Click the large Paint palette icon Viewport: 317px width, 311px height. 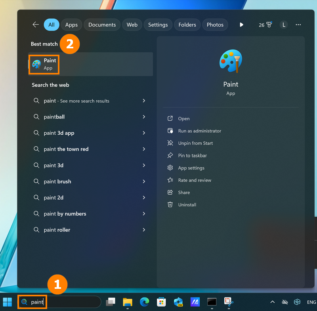pyautogui.click(x=231, y=61)
